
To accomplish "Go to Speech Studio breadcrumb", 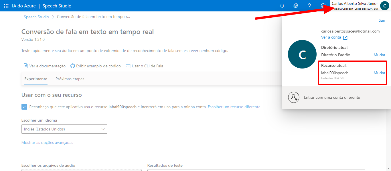I will [x=36, y=17].
